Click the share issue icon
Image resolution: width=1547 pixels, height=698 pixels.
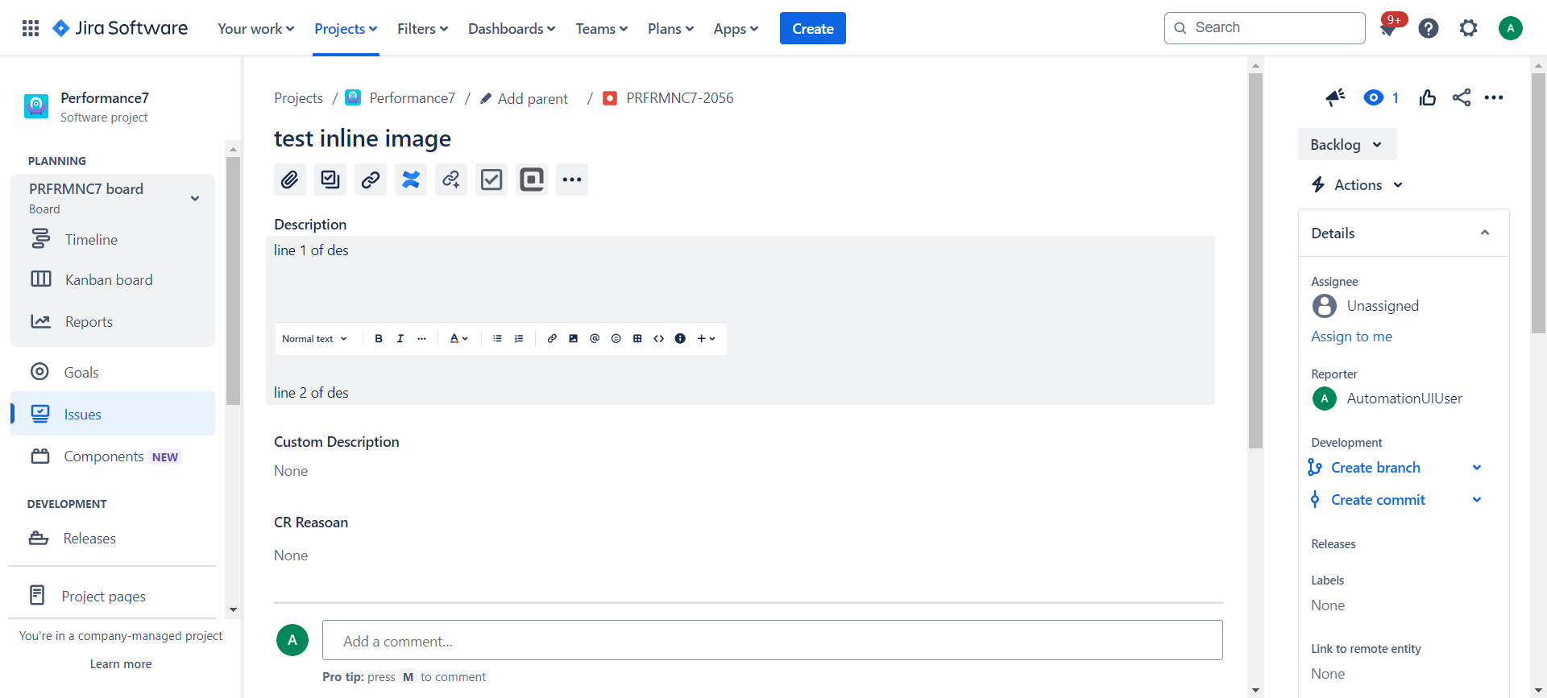pyautogui.click(x=1462, y=97)
